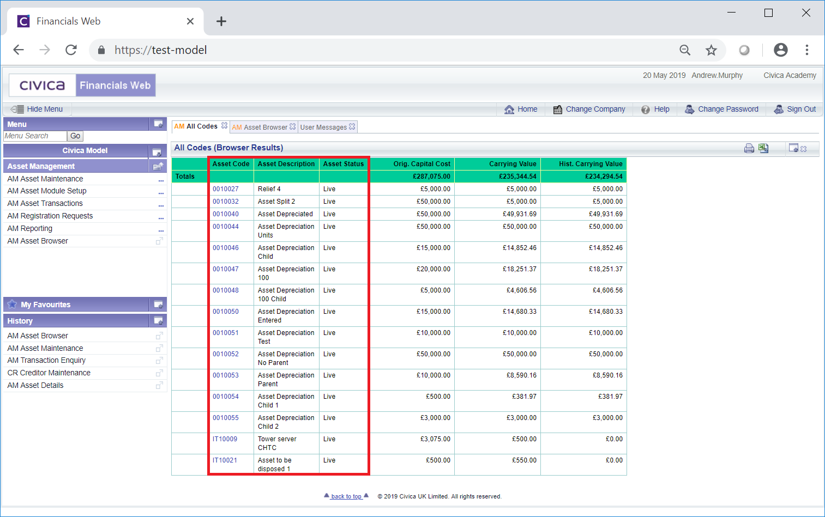Reload the page with browser refresh button
The image size is (825, 517).
click(71, 50)
